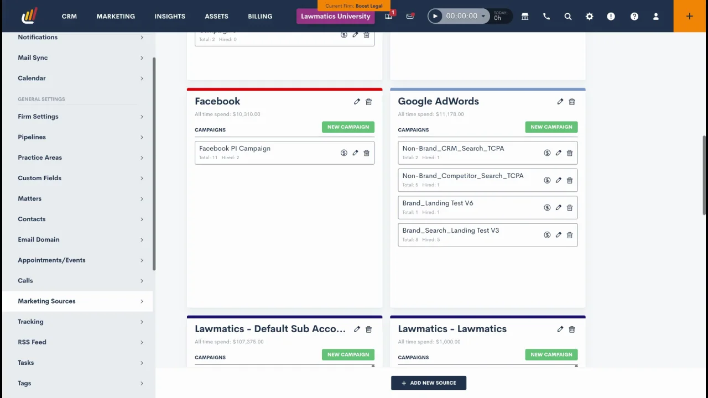The image size is (708, 398).
Task: Click the Lawmatics University button
Action: tap(336, 16)
